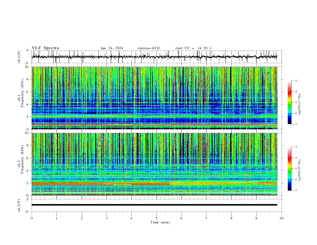The width and height of the screenshot is (317, 245).
Task: Click the "station=ATH" label
Action: (x=148, y=48)
